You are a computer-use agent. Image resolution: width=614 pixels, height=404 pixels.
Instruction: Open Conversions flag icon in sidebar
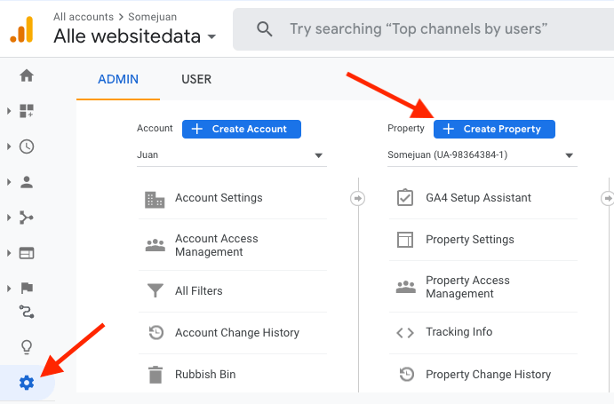pyautogui.click(x=27, y=288)
